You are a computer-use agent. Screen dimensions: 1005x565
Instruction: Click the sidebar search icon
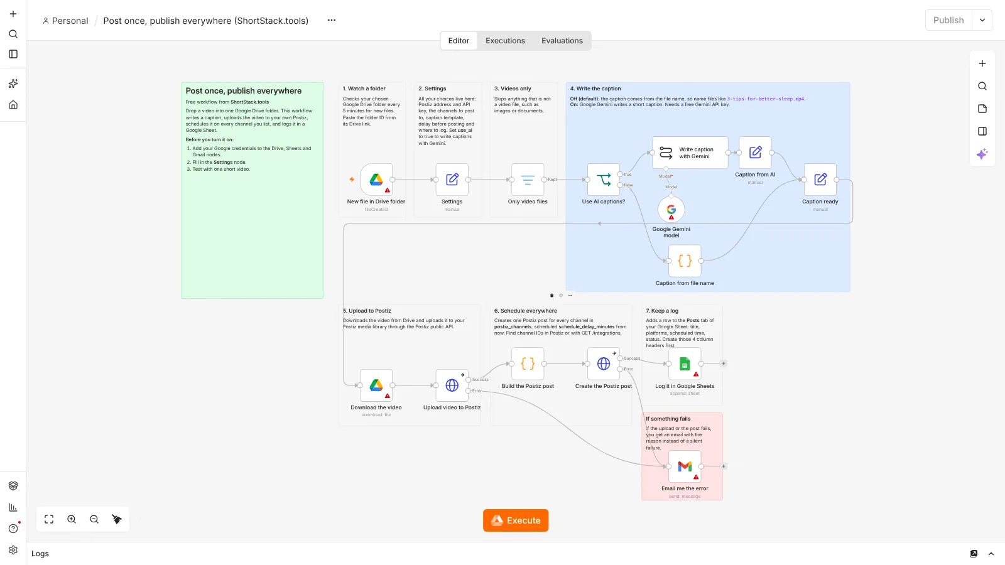click(x=13, y=34)
